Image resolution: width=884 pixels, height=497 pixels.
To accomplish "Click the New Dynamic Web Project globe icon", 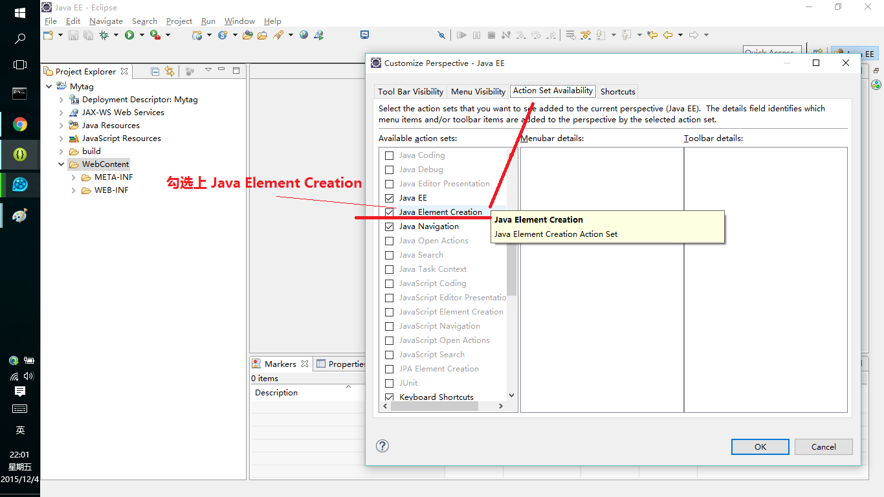I will (x=197, y=35).
